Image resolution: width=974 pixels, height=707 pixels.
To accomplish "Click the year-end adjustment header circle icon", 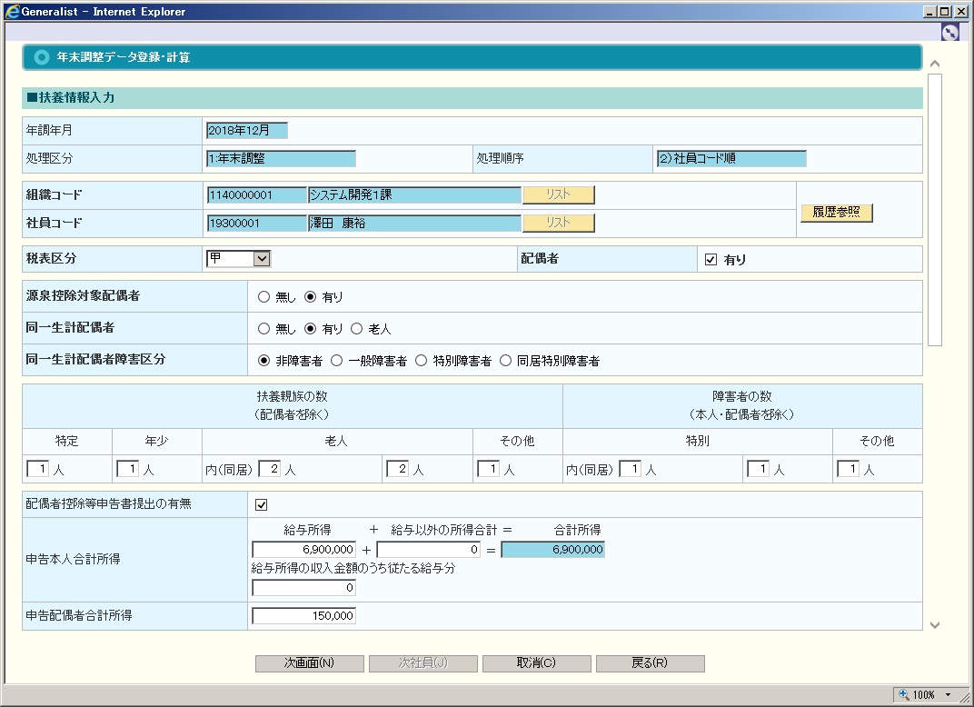I will click(41, 57).
